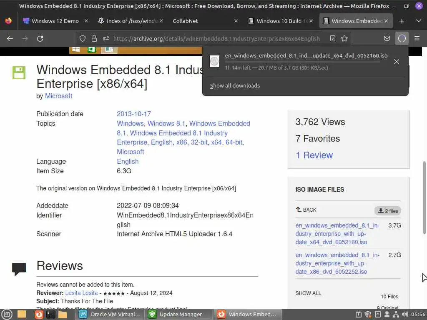Open the Firefox hamburger menu
This screenshot has height=320, width=427.
coord(417,39)
